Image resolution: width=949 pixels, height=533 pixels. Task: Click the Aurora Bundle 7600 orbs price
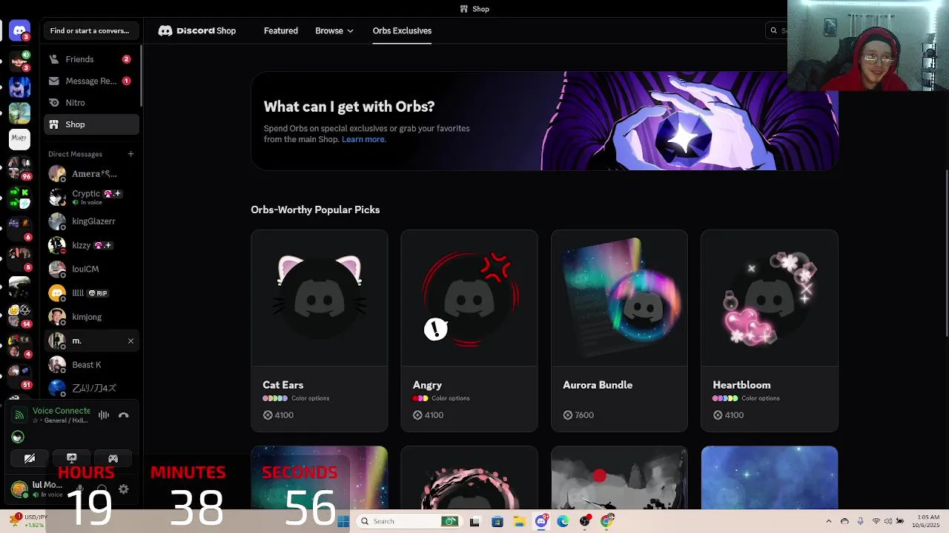click(578, 415)
